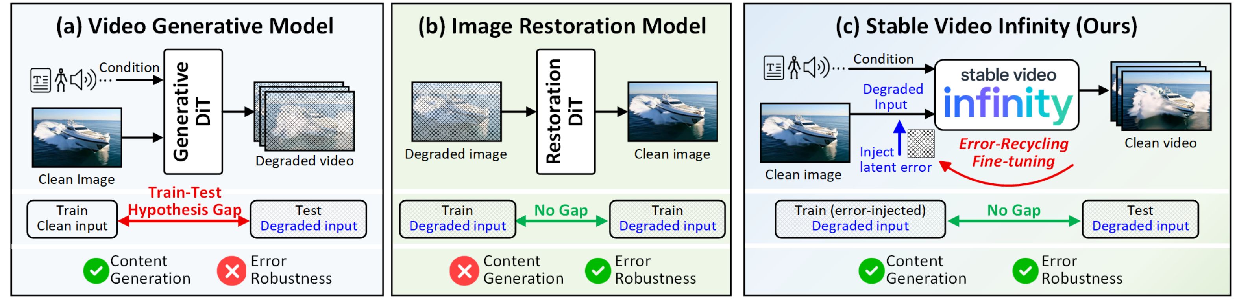Click the red X beside Content Generation in panel (b)
The image size is (1250, 308).
click(464, 271)
